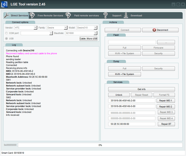Open the Download tab
The height and width of the screenshot is (156, 186).
(x=136, y=16)
